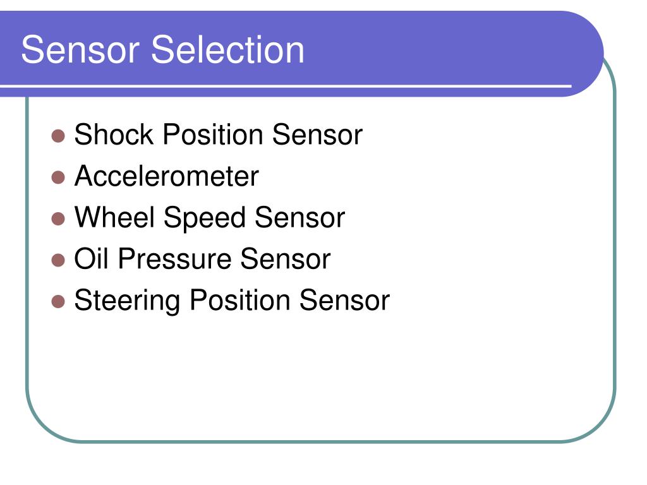This screenshot has height=485, width=647.
Task: Click the teal rounded frame's bottom edge
Action: click(320, 441)
